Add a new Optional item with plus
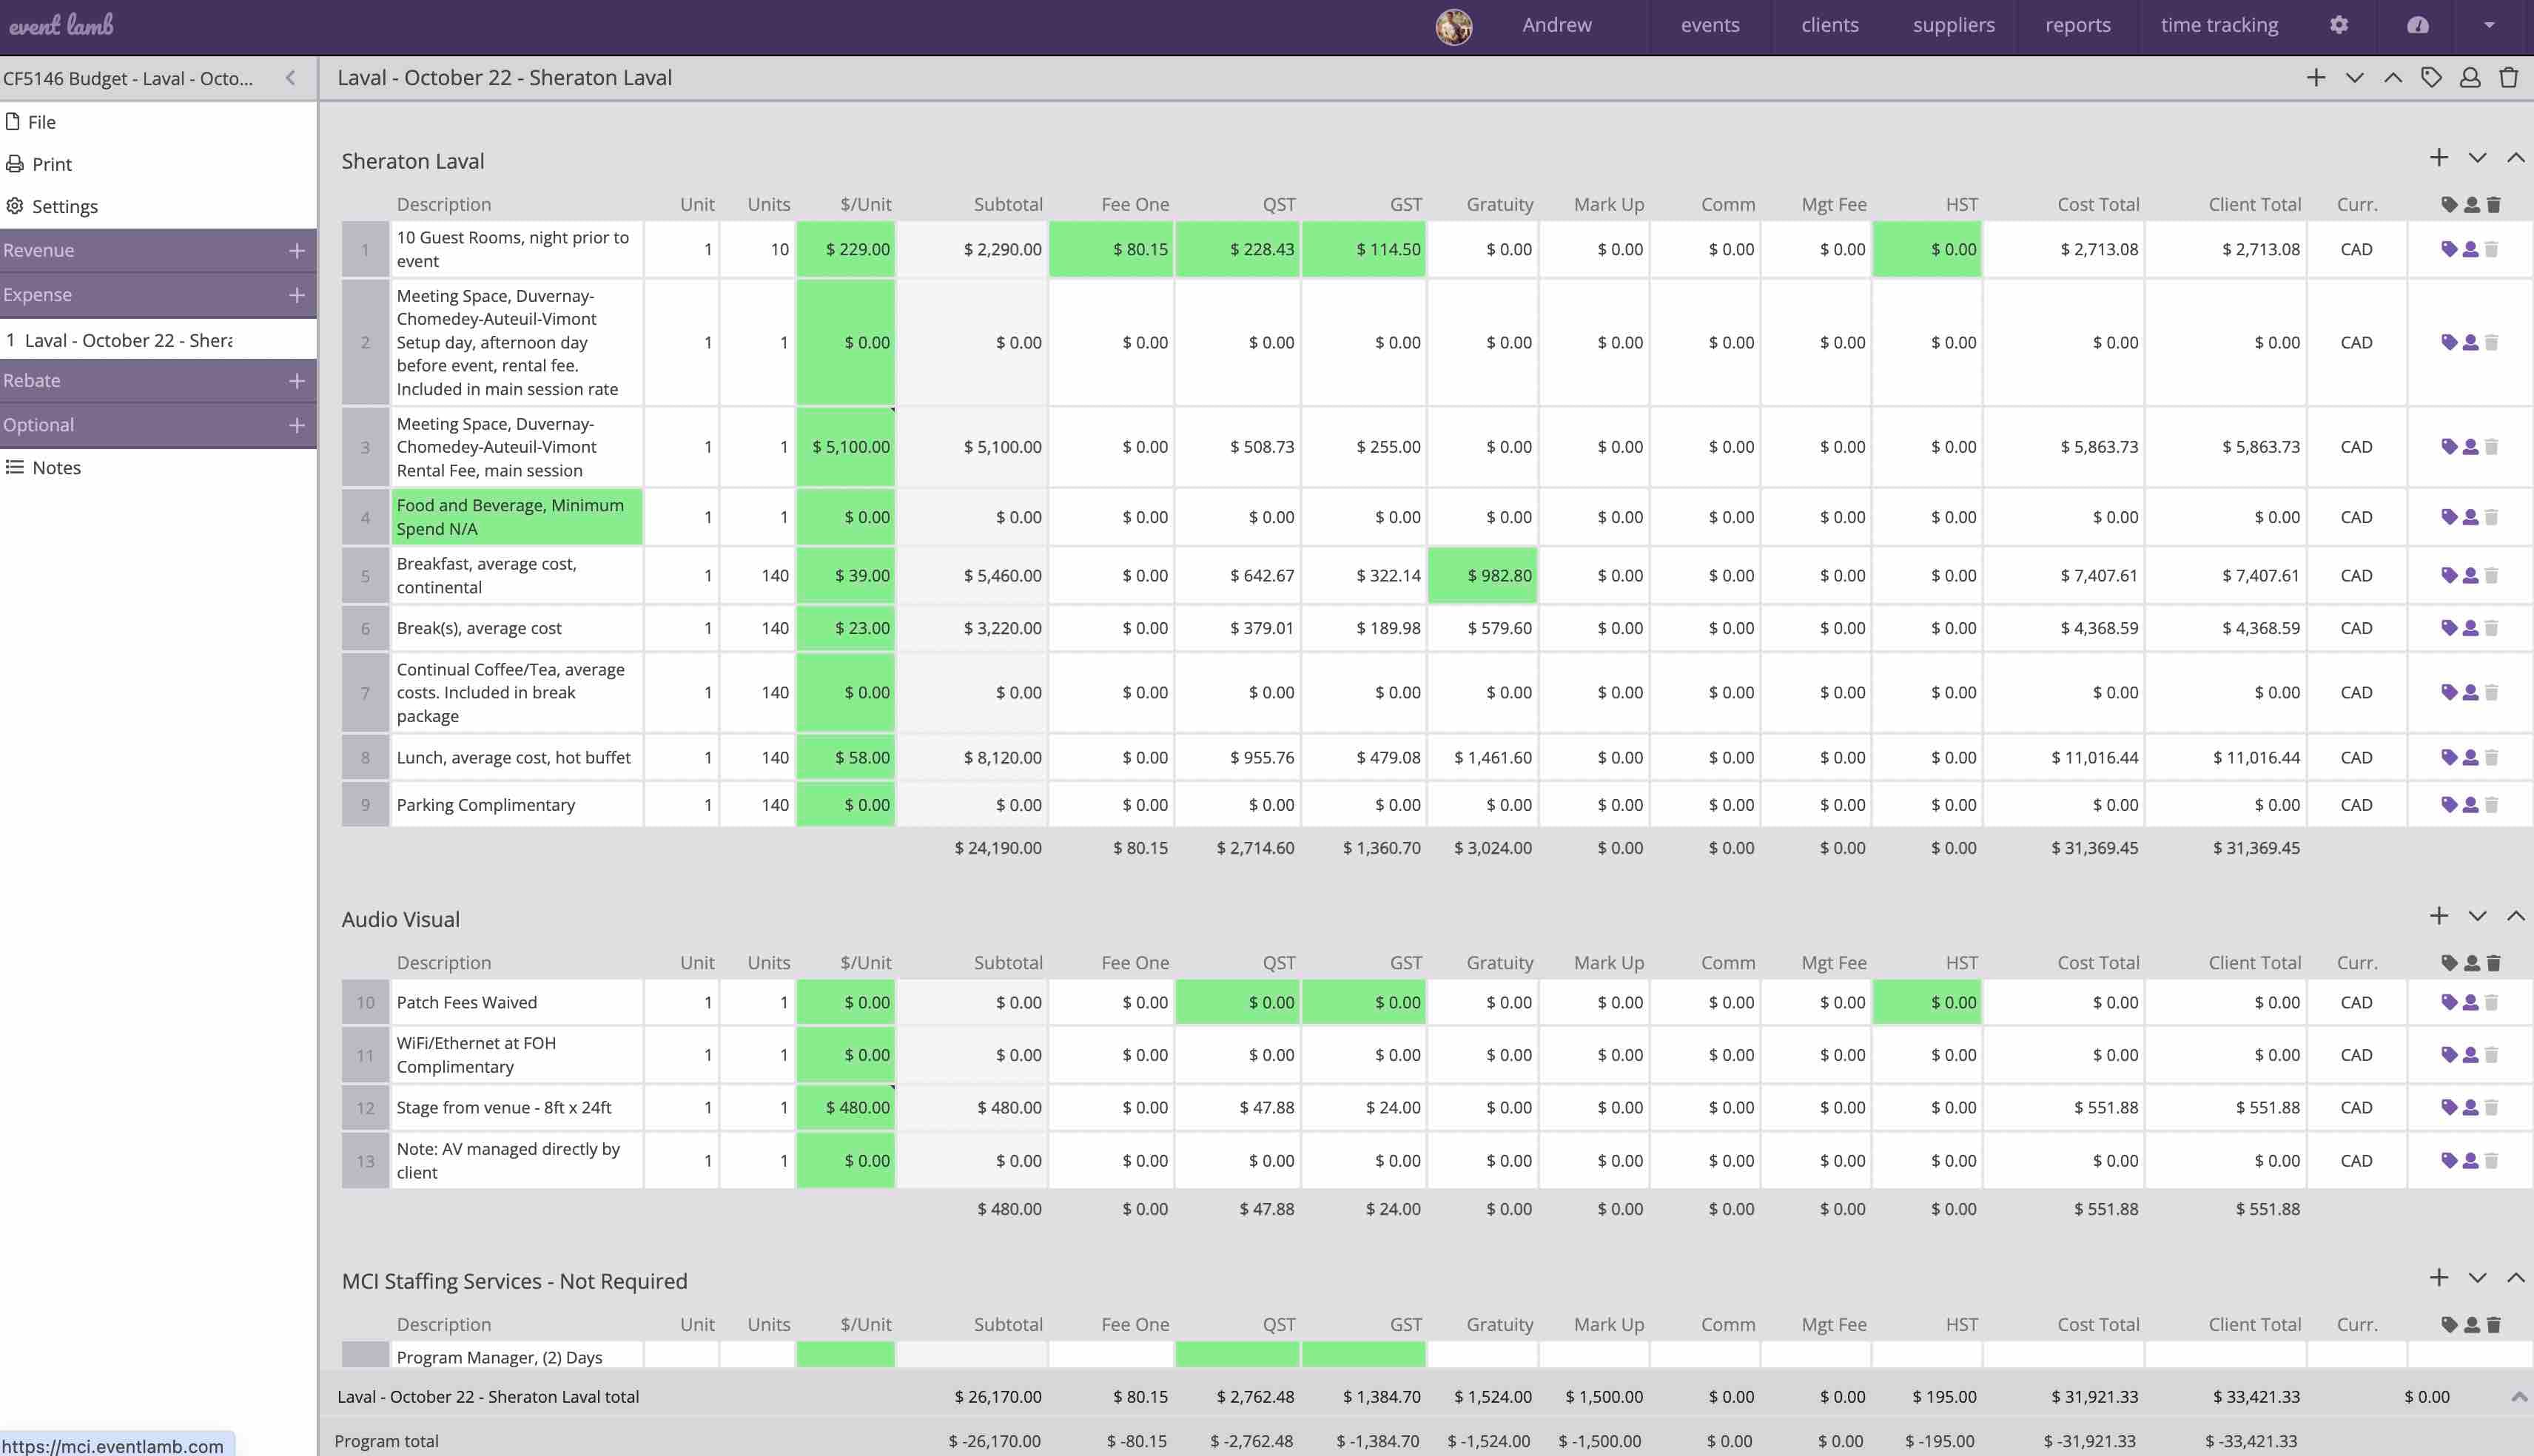The image size is (2534, 1456). coord(296,425)
